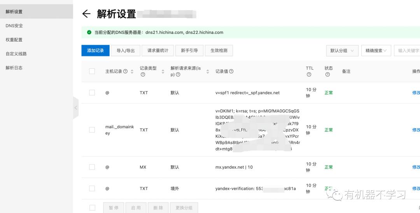Image resolution: width=420 pixels, height=213 pixels.
Task: Click the DKIM key record value text
Action: point(257,130)
